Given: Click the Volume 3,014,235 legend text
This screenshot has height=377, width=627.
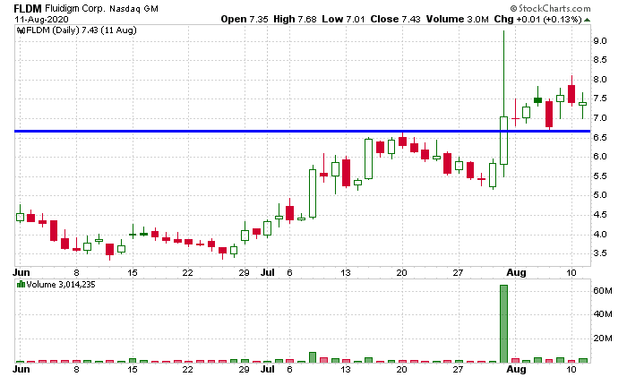Looking at the screenshot, I should (61, 284).
